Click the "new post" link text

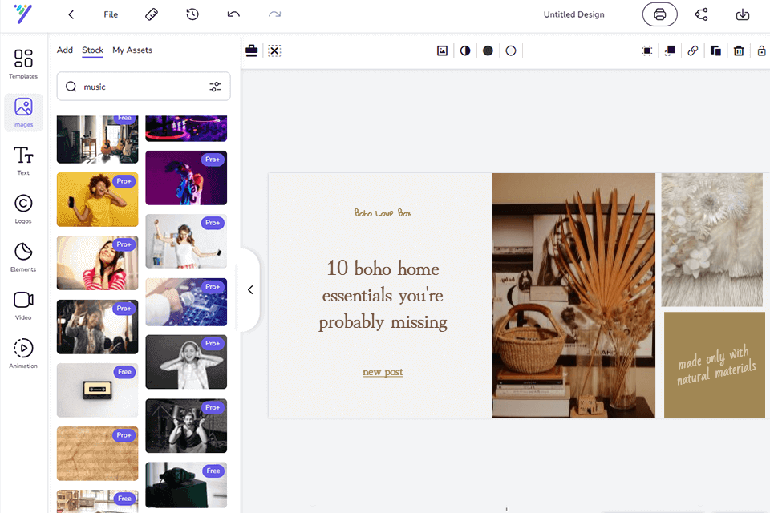[383, 372]
